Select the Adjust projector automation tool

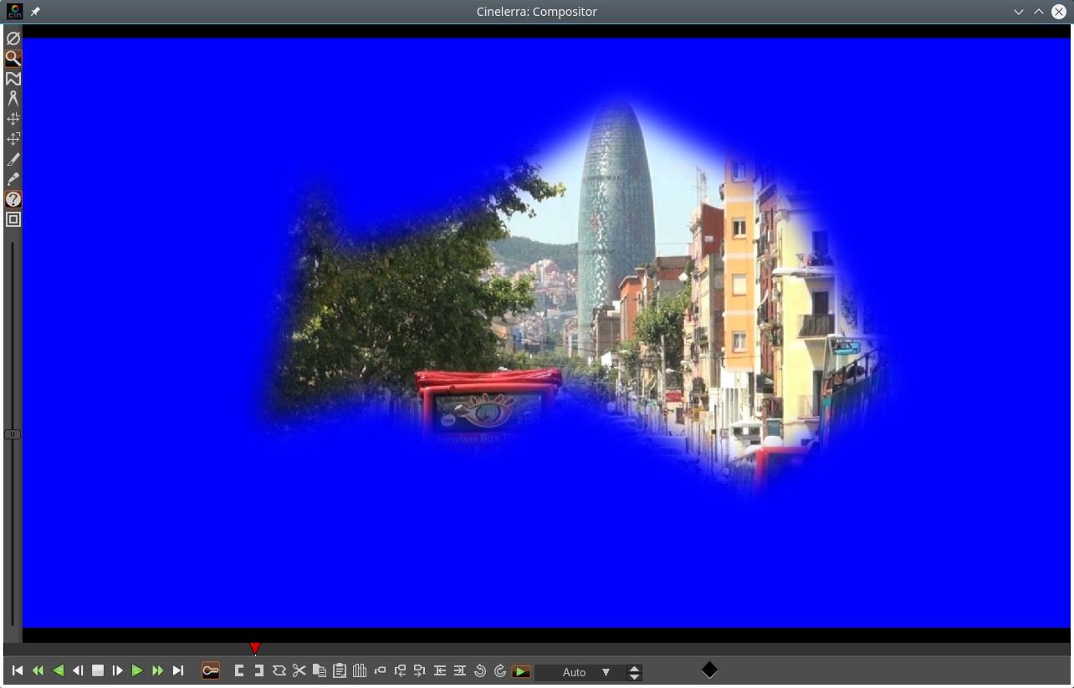coord(13,139)
